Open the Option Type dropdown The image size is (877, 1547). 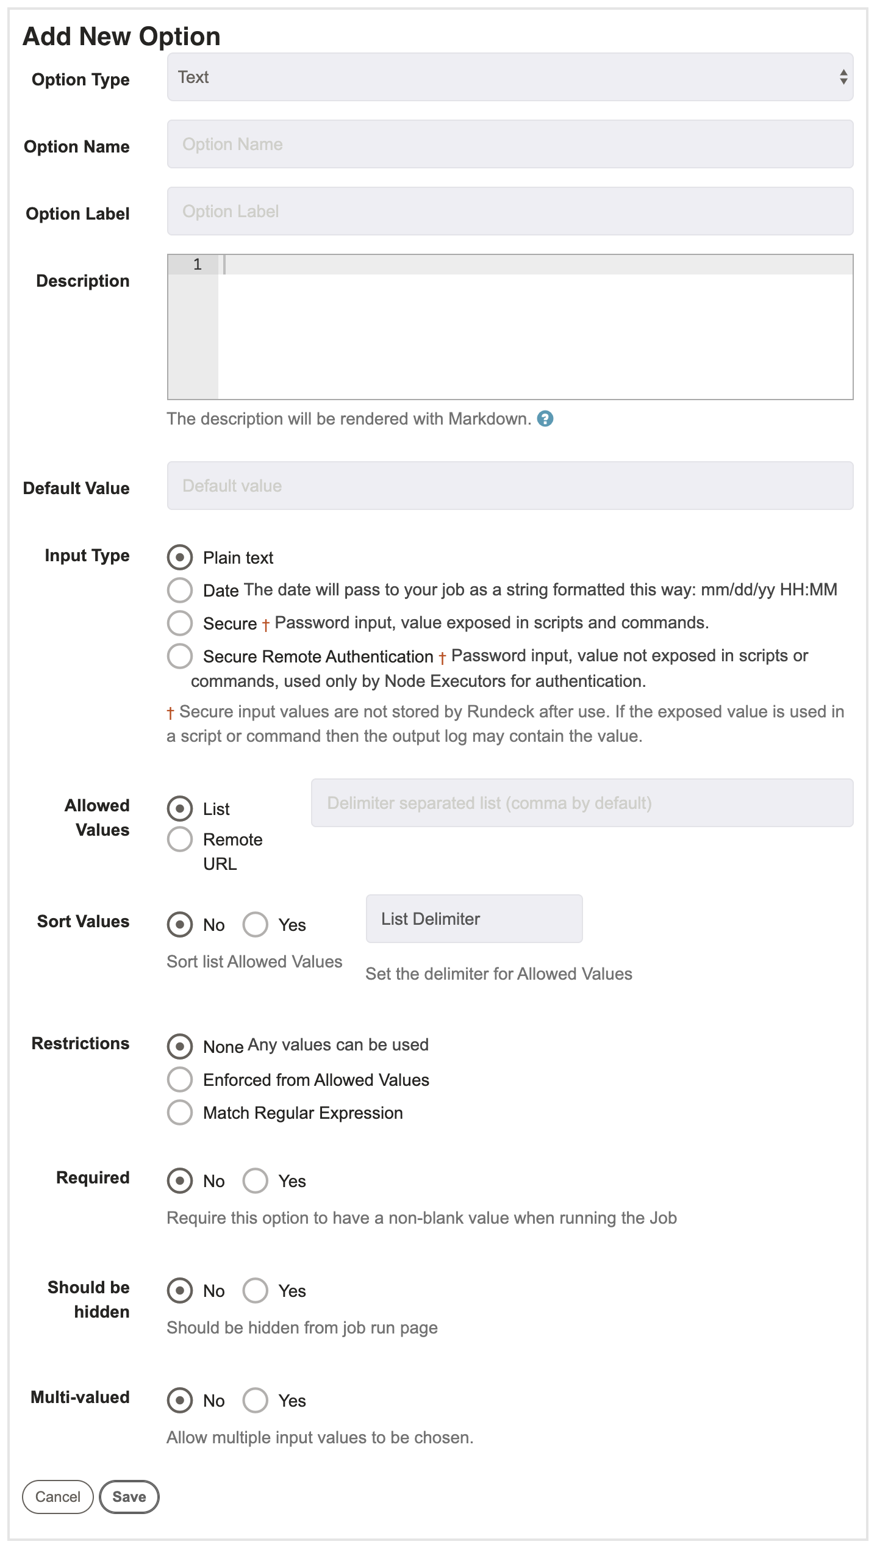pos(510,77)
